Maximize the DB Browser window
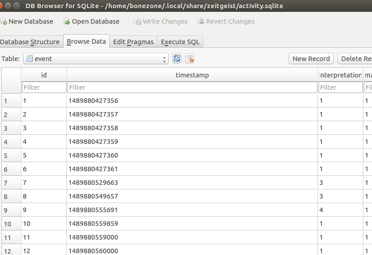This screenshot has width=372, height=255. (x=16, y=5)
